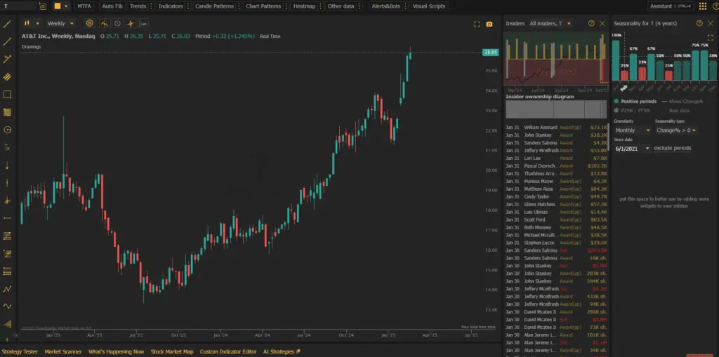This screenshot has height=357, width=719.
Task: Open the Chart Patterns menu
Action: click(x=263, y=6)
